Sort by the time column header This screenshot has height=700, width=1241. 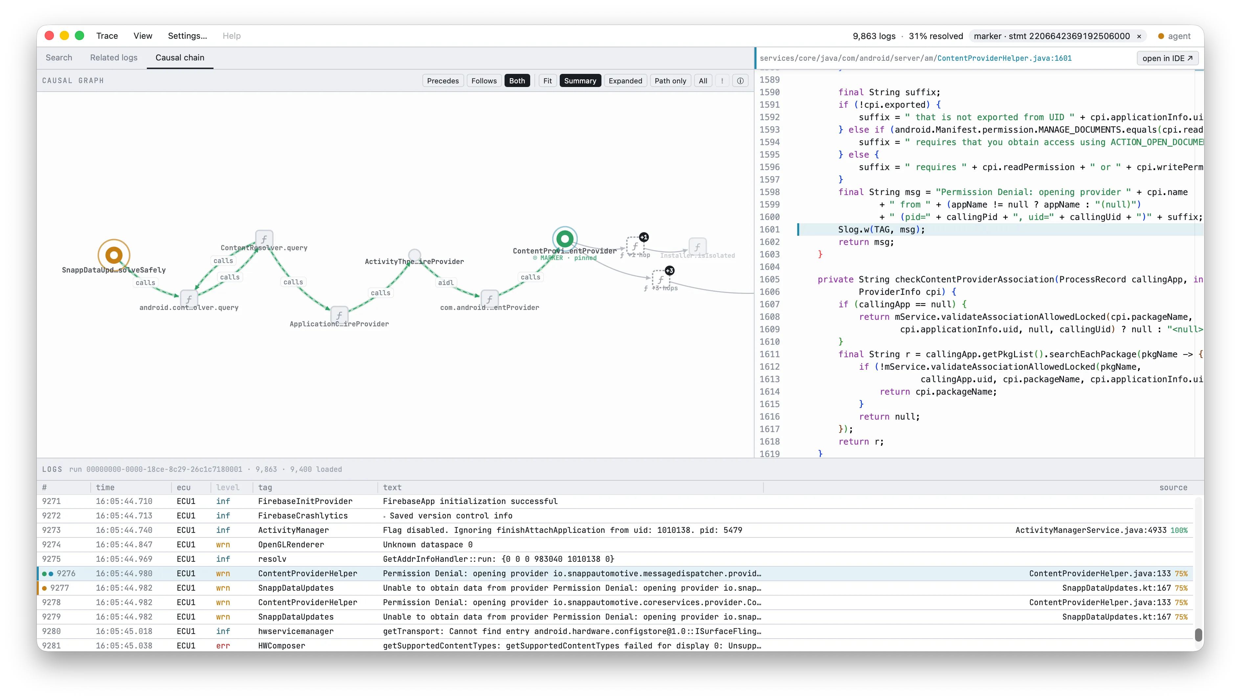(105, 487)
